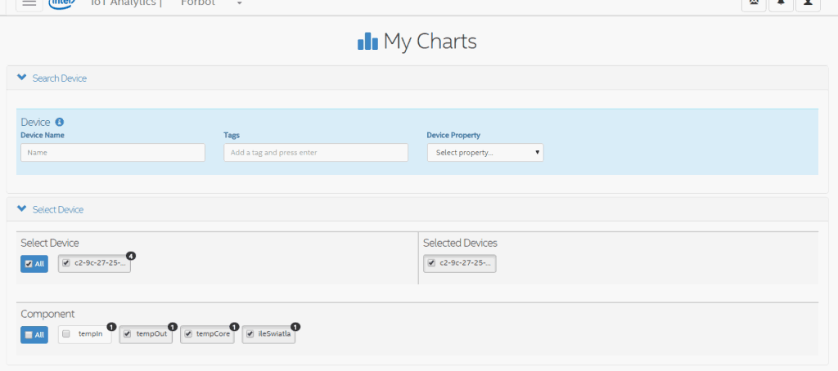The height and width of the screenshot is (371, 838).
Task: Open the notifications bell icon
Action: click(x=781, y=3)
